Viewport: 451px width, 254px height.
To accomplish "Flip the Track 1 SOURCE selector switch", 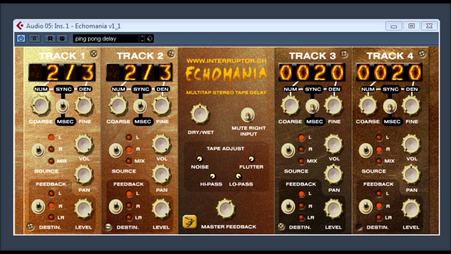I will tap(38, 151).
